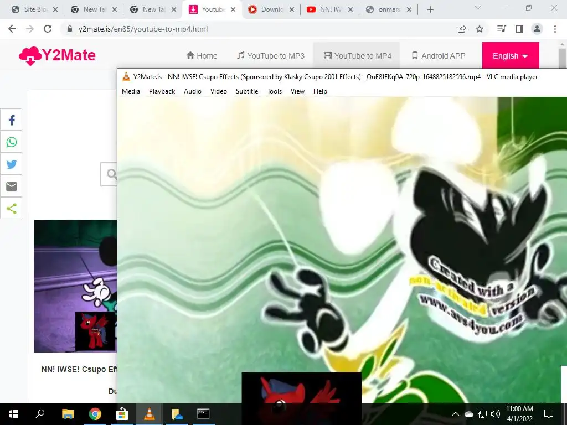
Task: Open the Help menu in VLC
Action: [320, 91]
